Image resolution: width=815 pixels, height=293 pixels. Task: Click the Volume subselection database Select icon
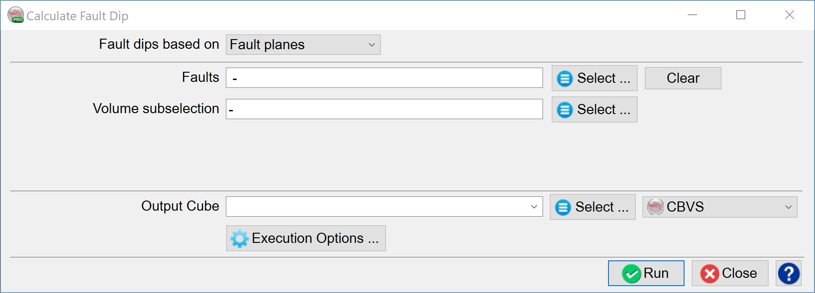coord(564,109)
